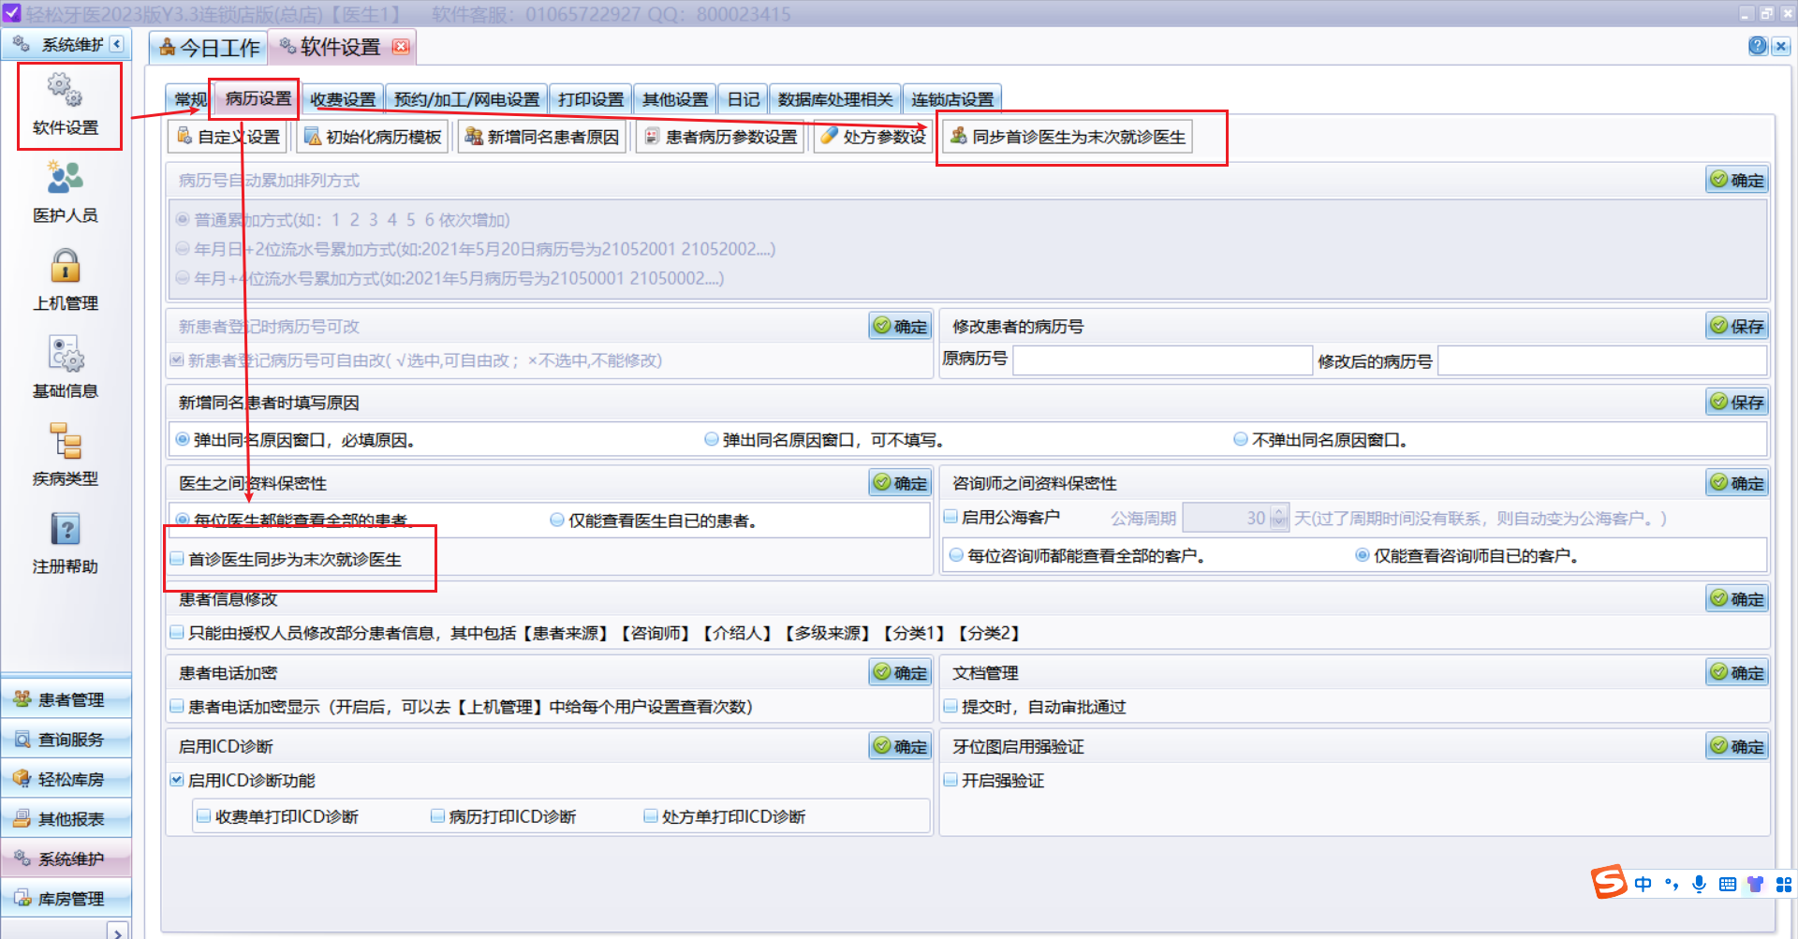The height and width of the screenshot is (939, 1798).
Task: Switch to 其他设置 tab
Action: coord(675,99)
